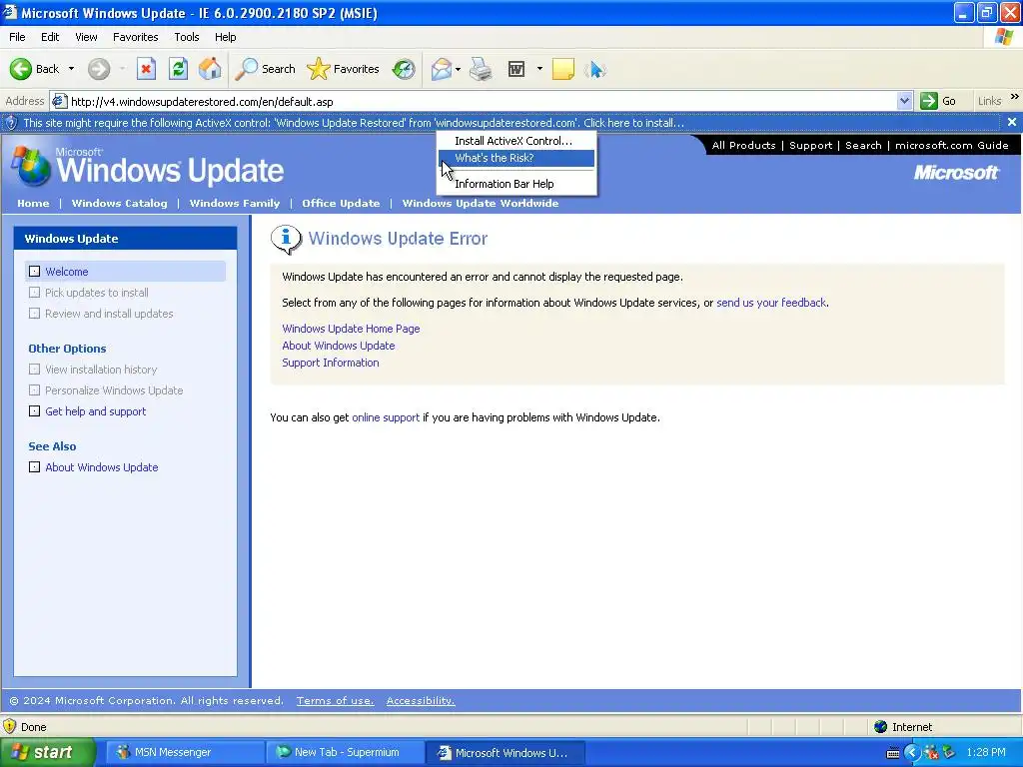This screenshot has height=767, width=1023.
Task: Open the View menu
Action: click(x=86, y=37)
